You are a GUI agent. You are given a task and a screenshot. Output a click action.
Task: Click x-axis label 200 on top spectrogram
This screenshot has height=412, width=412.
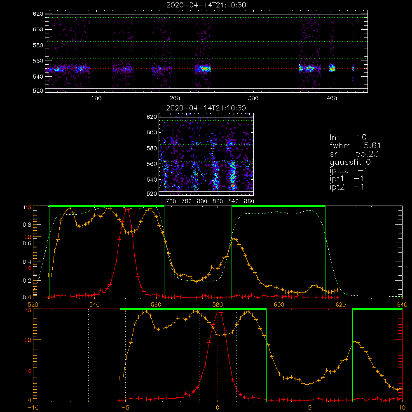[175, 98]
